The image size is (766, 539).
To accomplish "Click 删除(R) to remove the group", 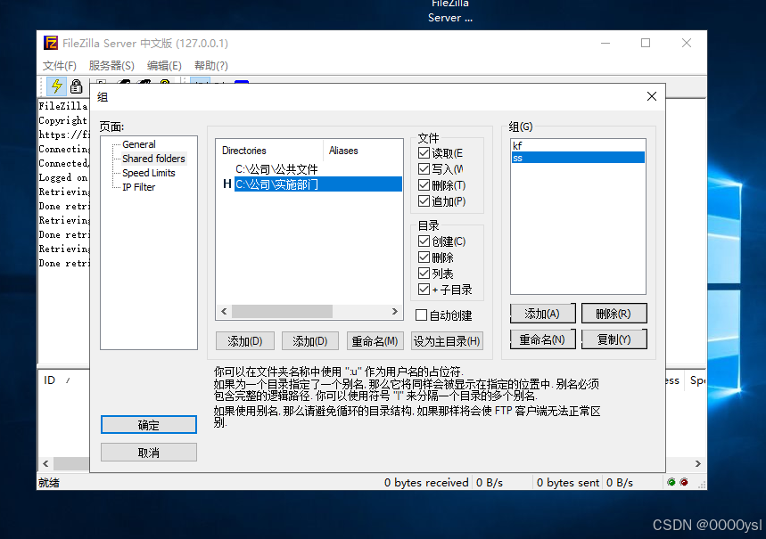I will (614, 314).
